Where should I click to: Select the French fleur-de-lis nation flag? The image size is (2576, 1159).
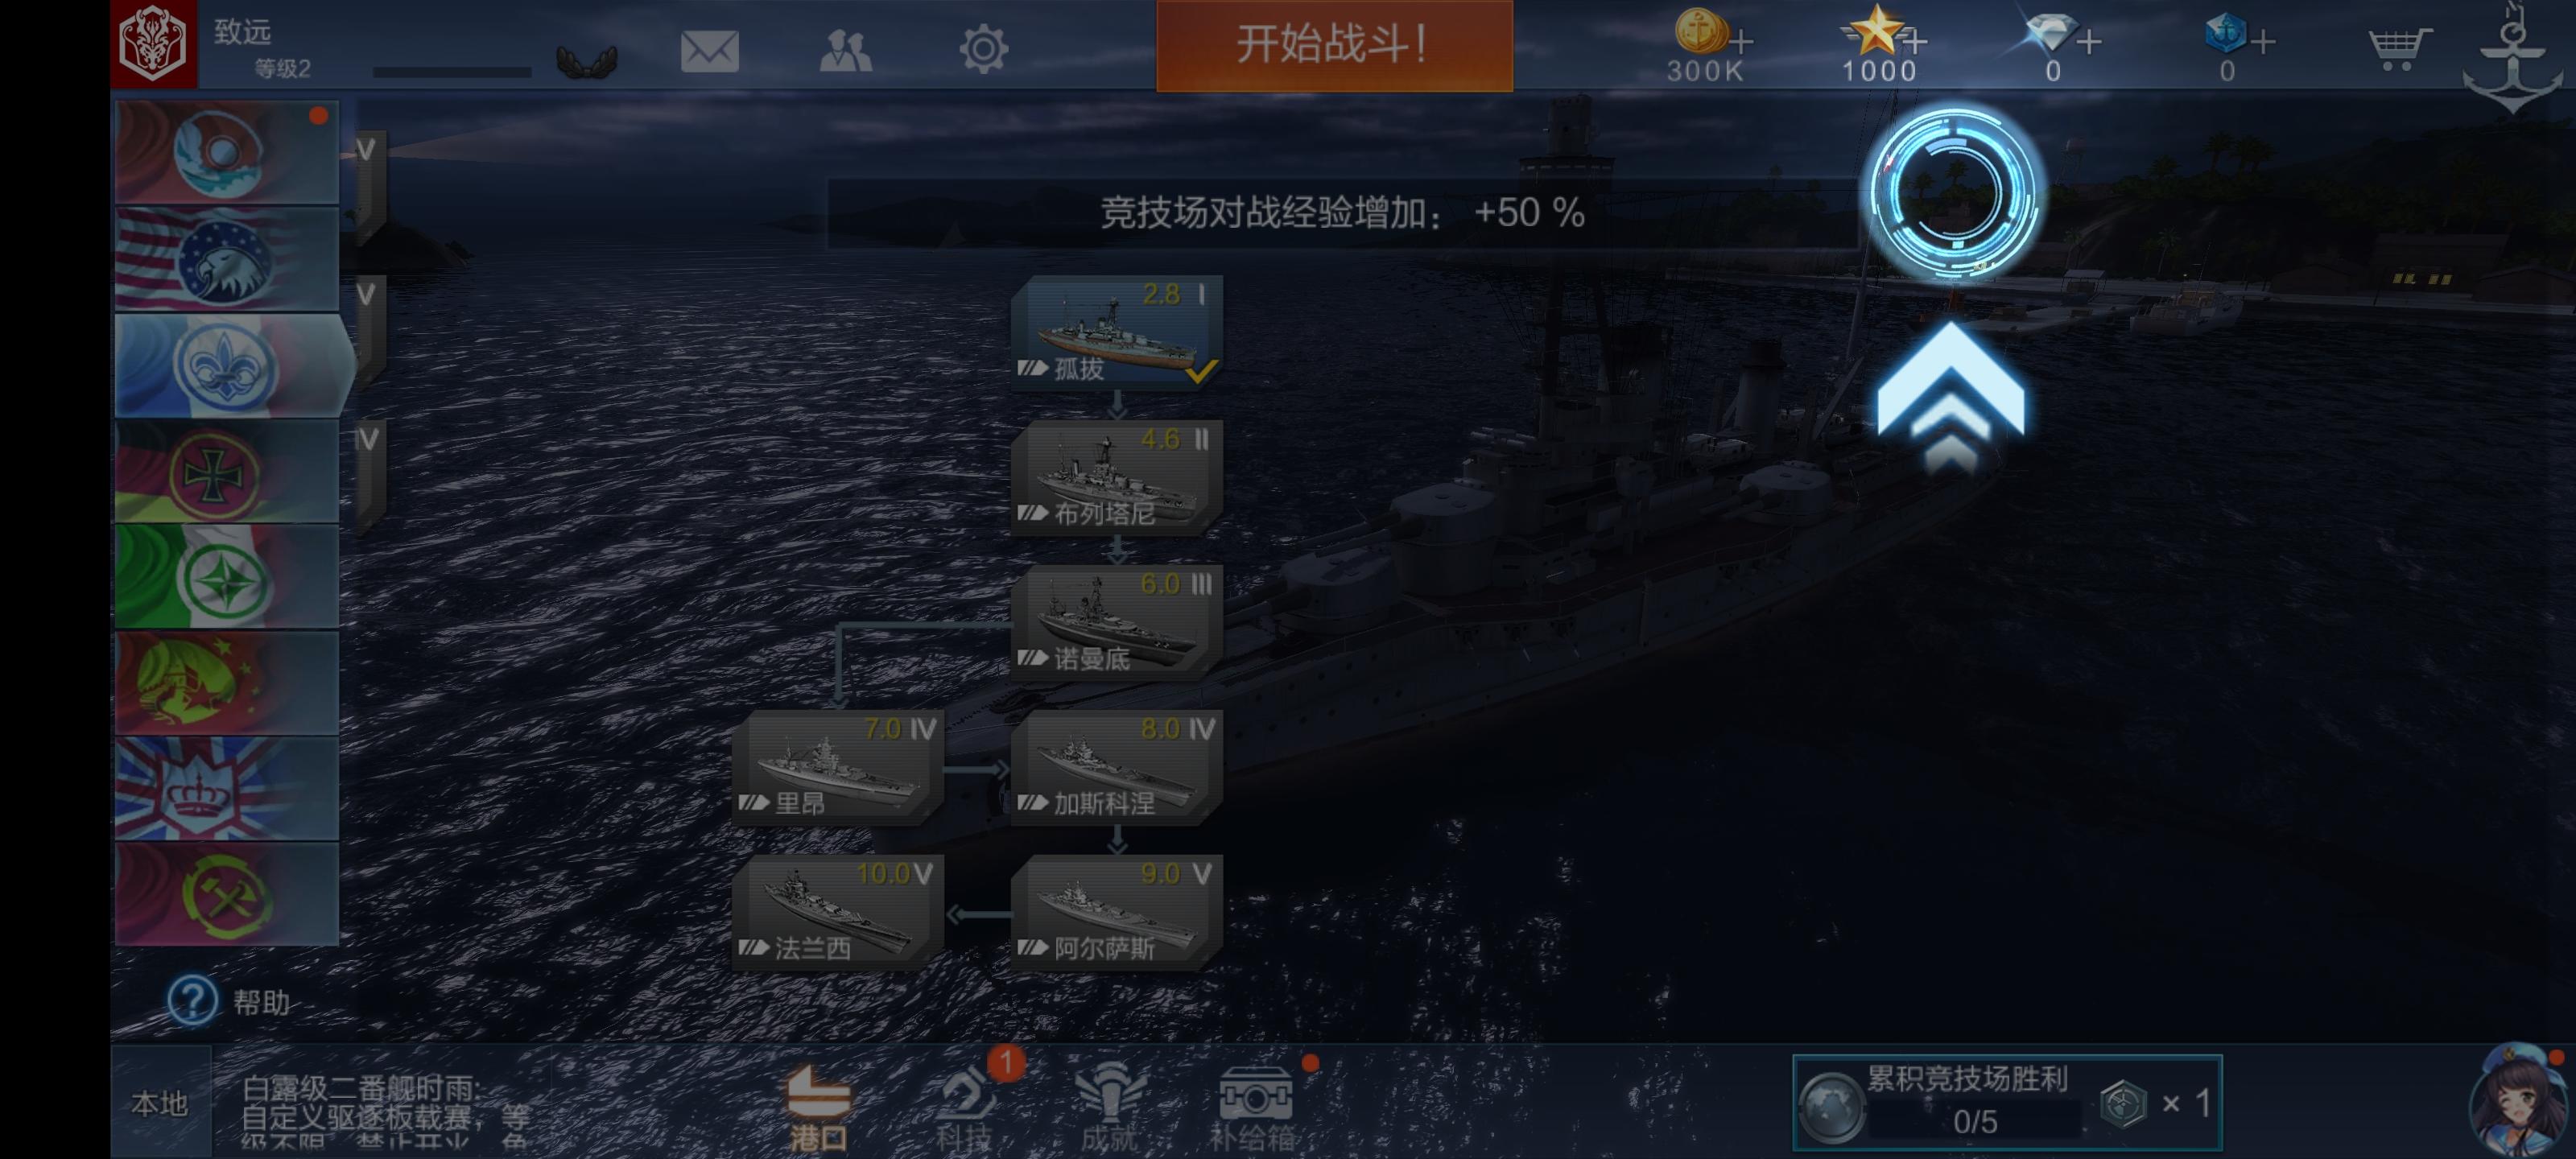(228, 366)
